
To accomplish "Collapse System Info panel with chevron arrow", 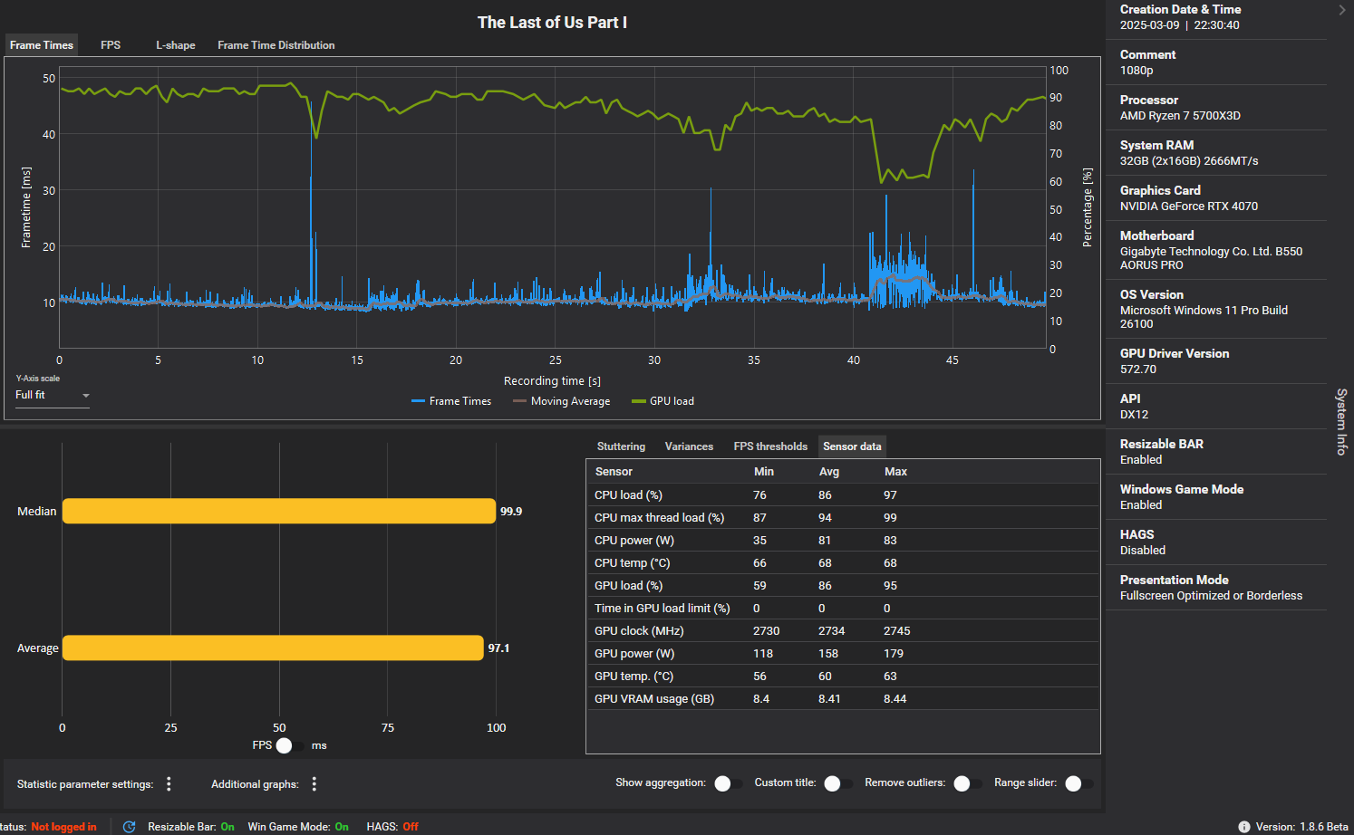I will pos(1342,10).
